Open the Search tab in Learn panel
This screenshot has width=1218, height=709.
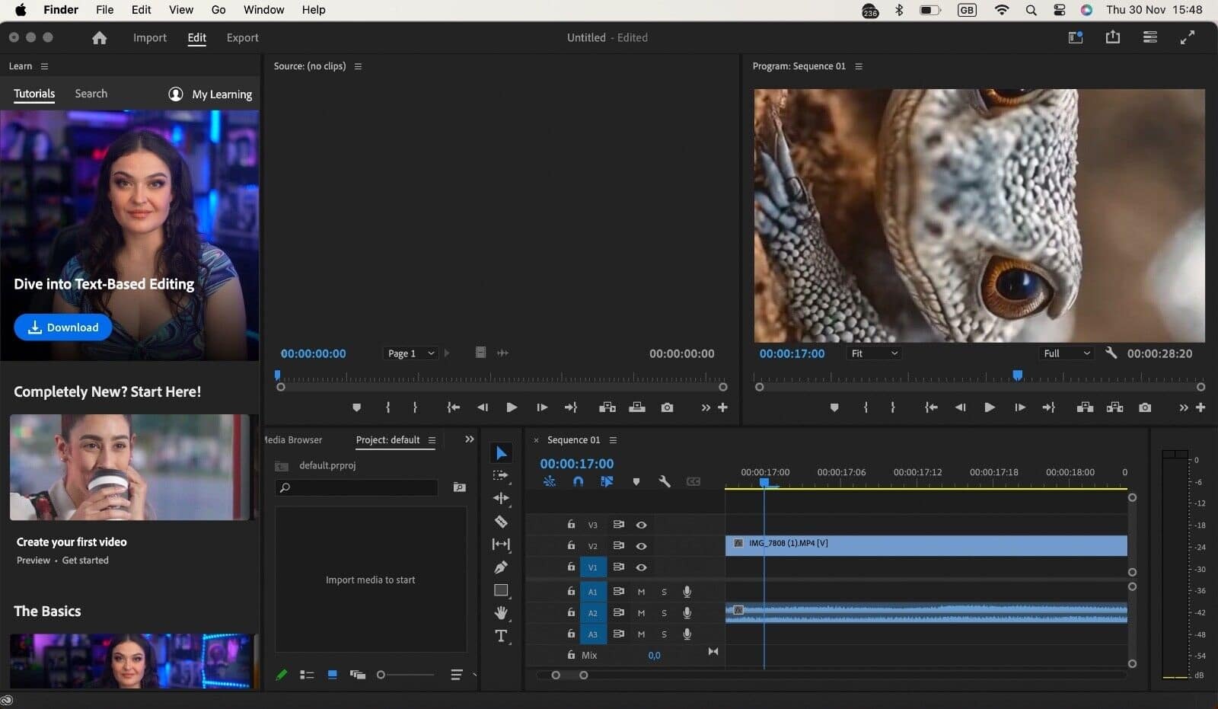pos(91,94)
